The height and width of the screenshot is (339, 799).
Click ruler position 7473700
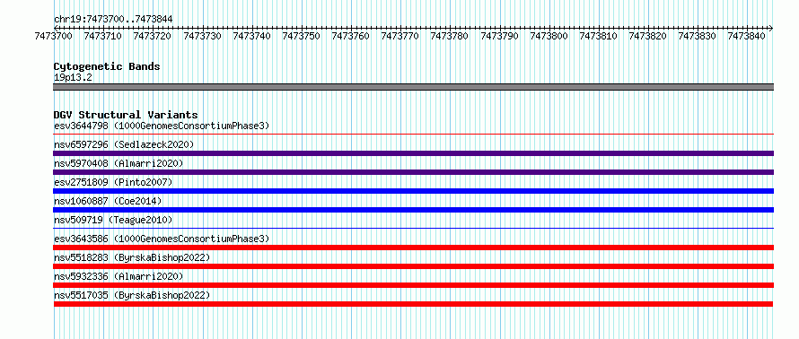[54, 36]
